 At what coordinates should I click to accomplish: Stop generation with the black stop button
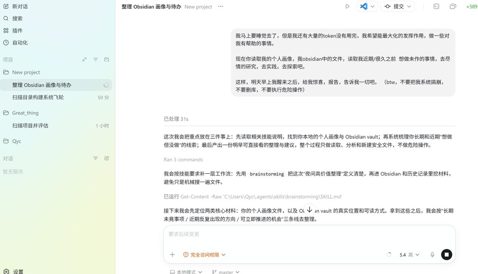point(447,255)
